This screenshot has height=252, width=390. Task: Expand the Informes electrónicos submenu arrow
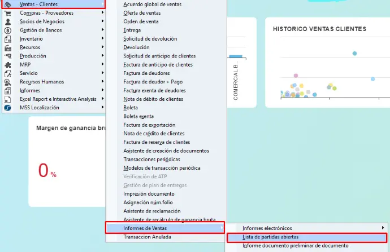(x=383, y=228)
